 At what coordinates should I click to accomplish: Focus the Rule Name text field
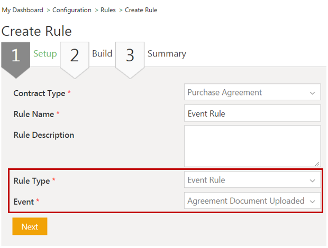(252, 113)
